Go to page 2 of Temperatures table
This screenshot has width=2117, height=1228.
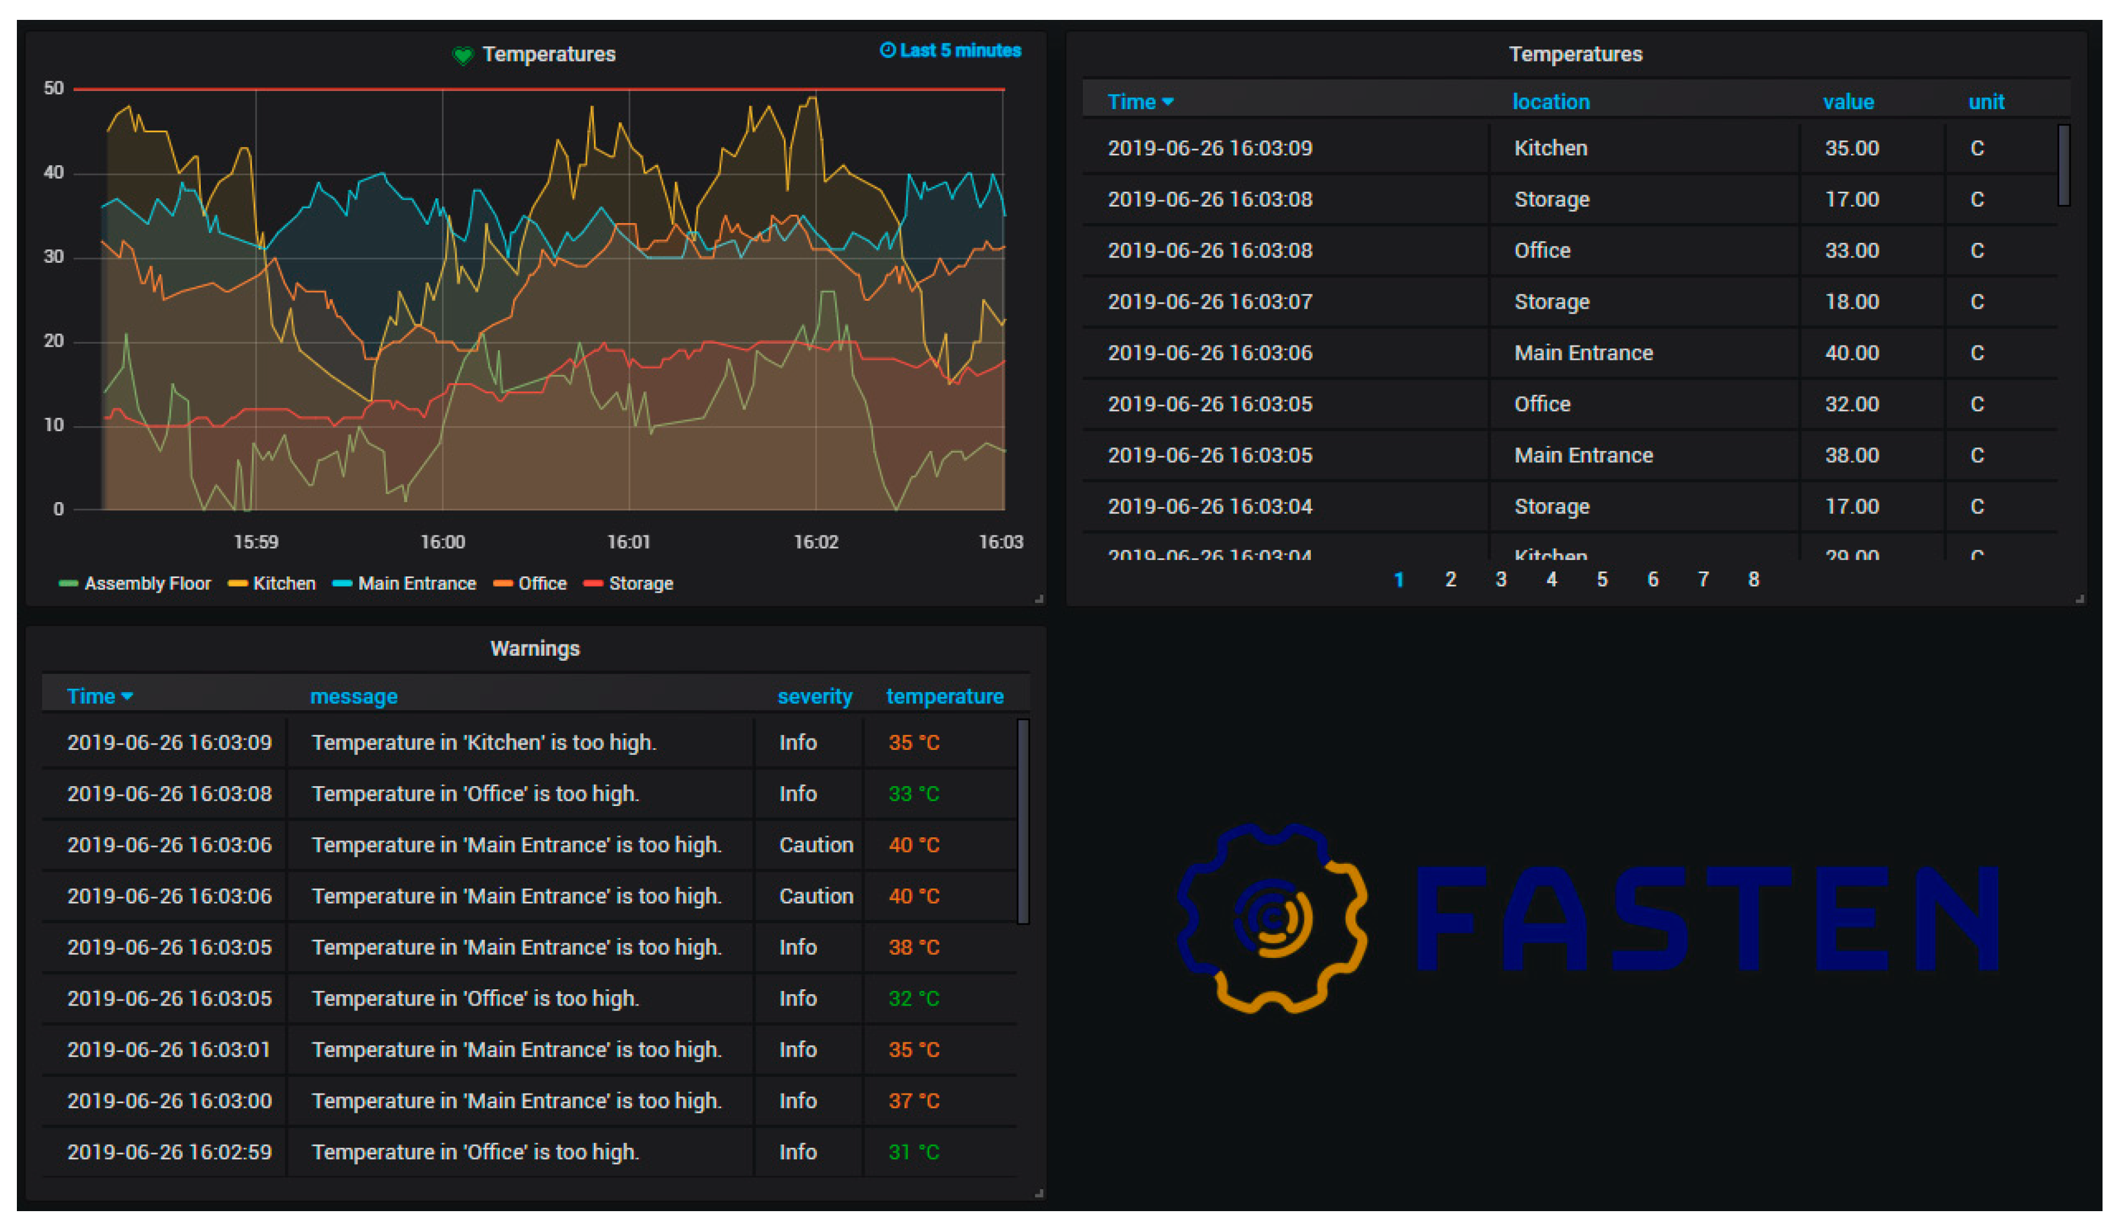(x=1450, y=579)
